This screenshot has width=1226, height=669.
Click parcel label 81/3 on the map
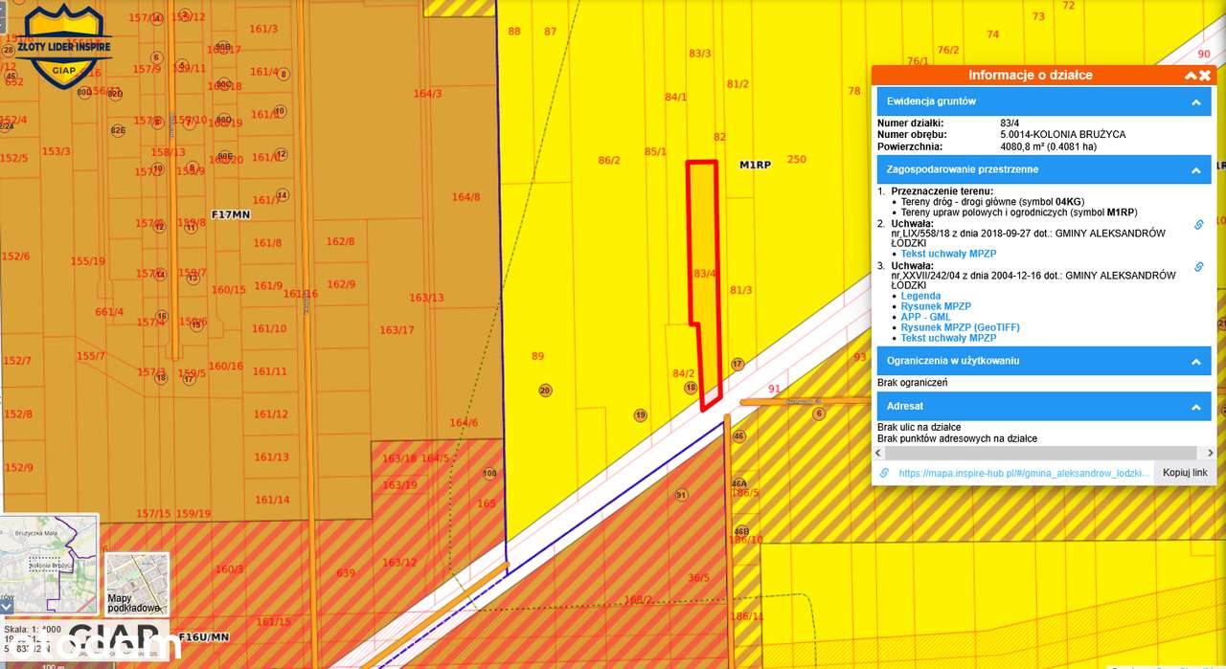pyautogui.click(x=740, y=290)
